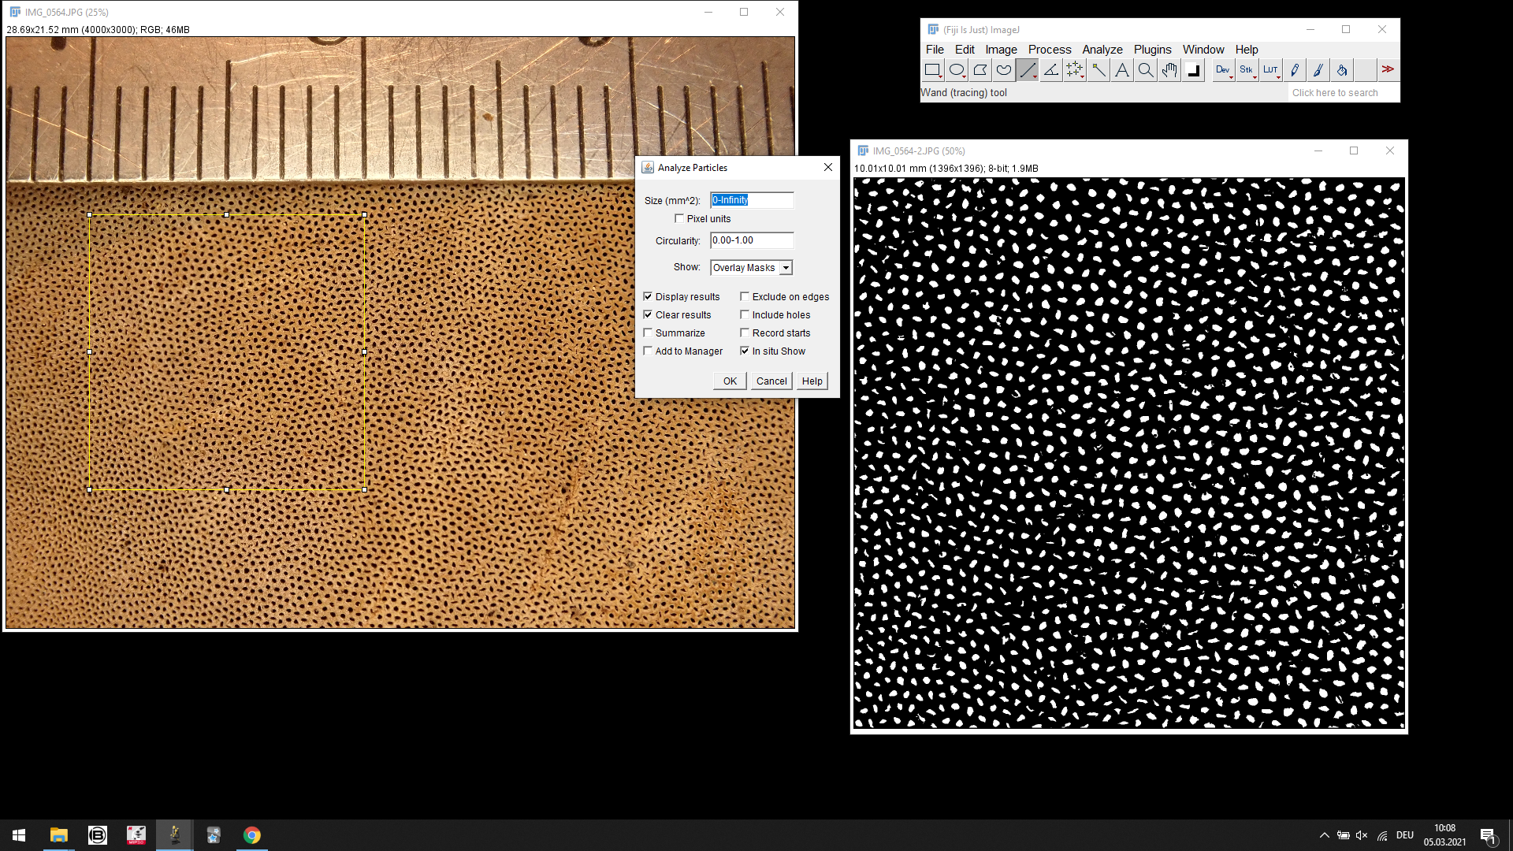Screen dimensions: 1513x851
Task: Select the Text tool
Action: 1121,70
